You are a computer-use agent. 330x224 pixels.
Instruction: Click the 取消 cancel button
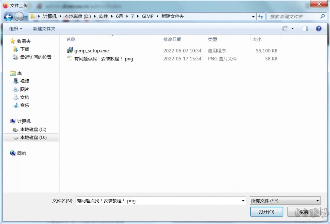(x=304, y=211)
